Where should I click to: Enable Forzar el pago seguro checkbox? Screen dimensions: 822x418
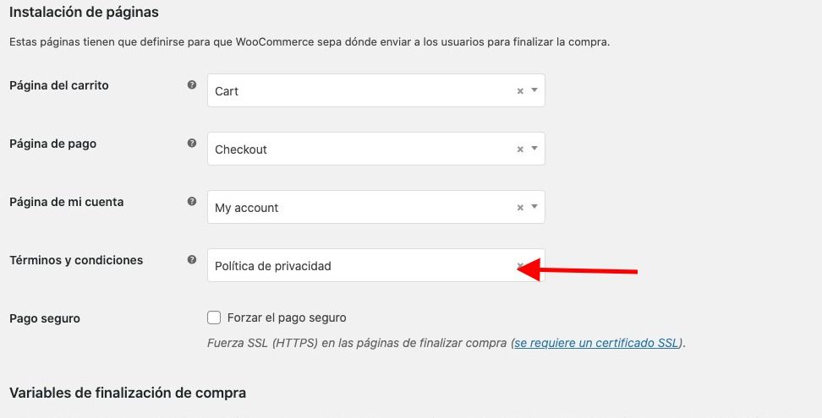[214, 318]
